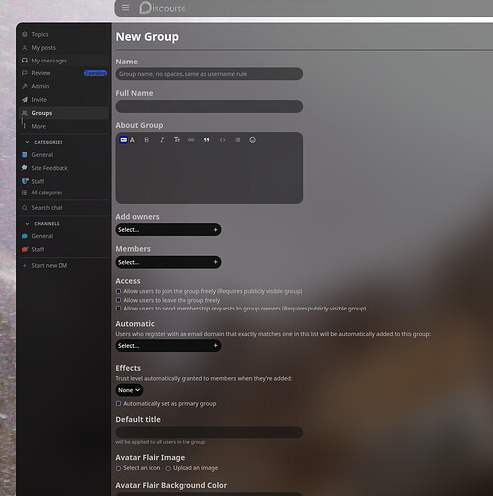Viewport: 493px width, 496px height.
Task: Open the hamburger menu in the header
Action: click(x=125, y=8)
